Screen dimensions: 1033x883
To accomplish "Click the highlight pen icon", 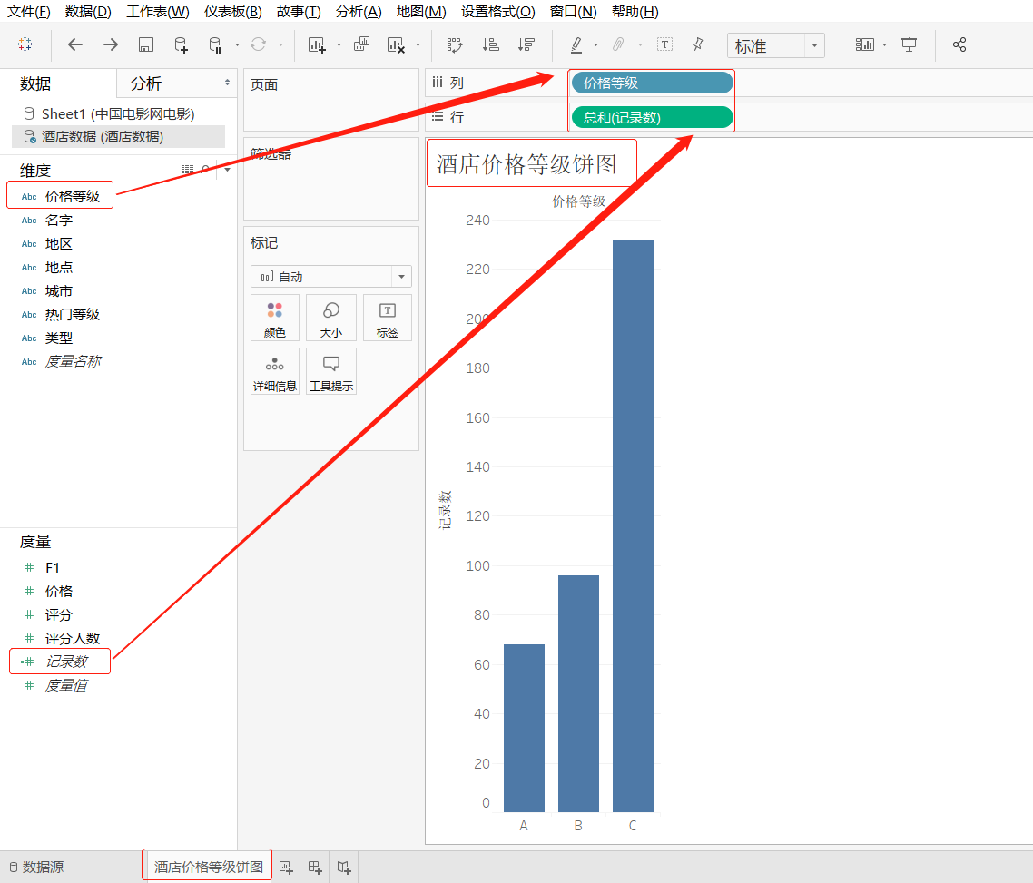I will (x=576, y=44).
